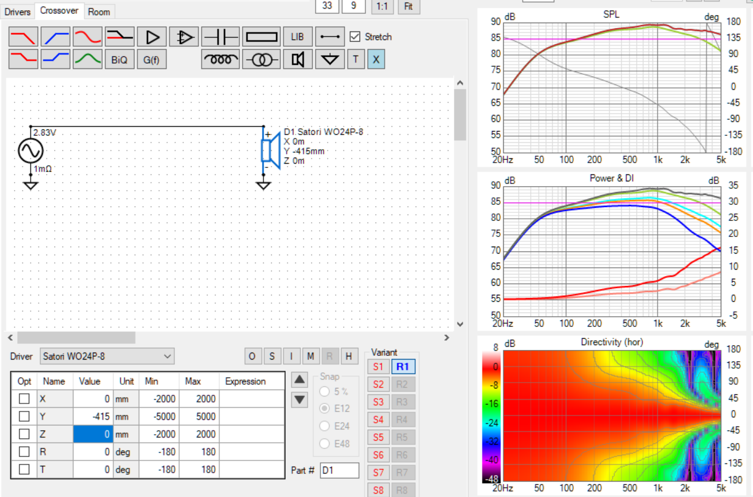The width and height of the screenshot is (753, 497).
Task: Select the E12 snap option
Action: tap(324, 408)
